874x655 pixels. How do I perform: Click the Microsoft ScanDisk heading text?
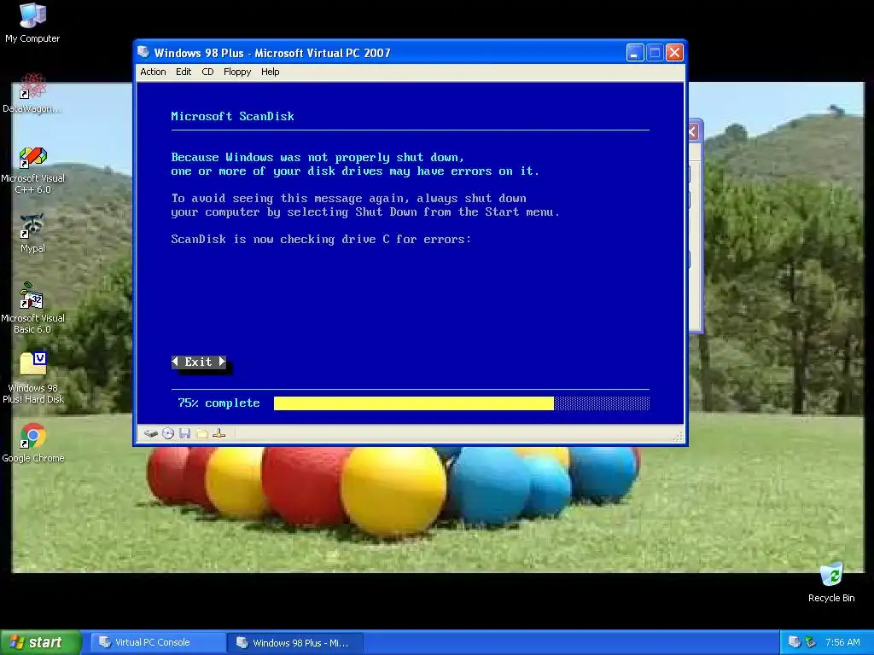[232, 116]
